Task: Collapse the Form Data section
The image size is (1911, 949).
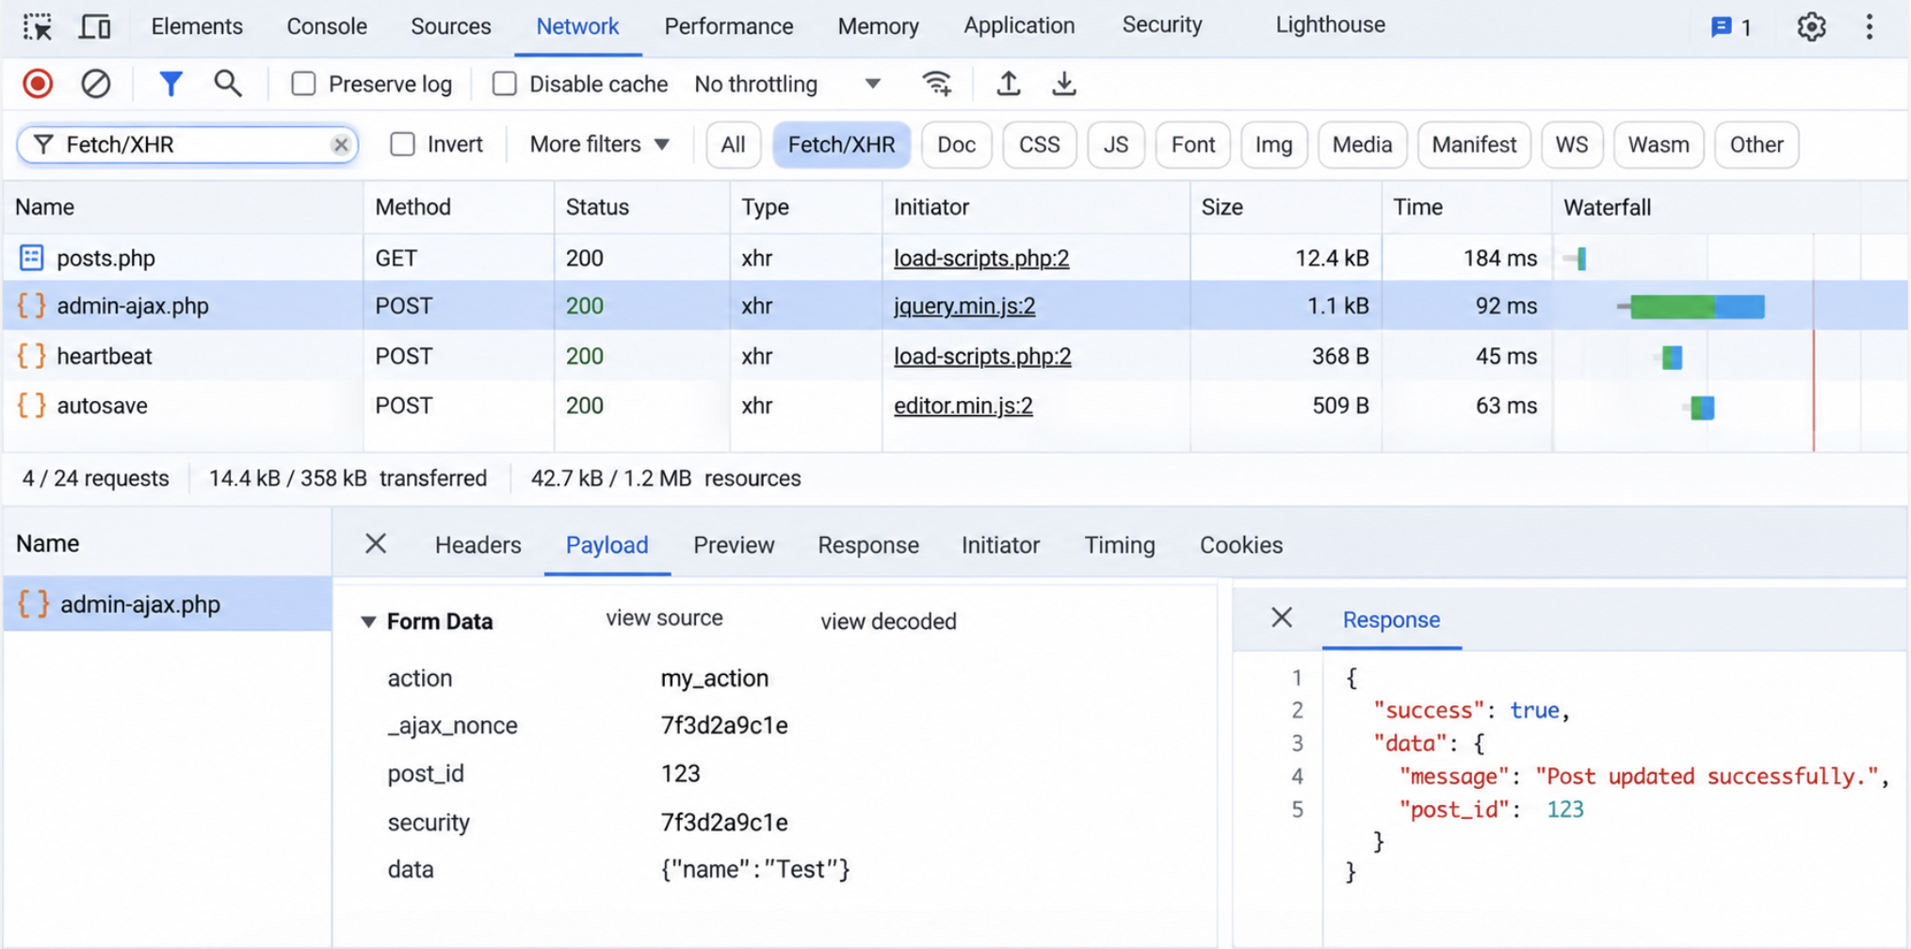Action: pos(368,621)
